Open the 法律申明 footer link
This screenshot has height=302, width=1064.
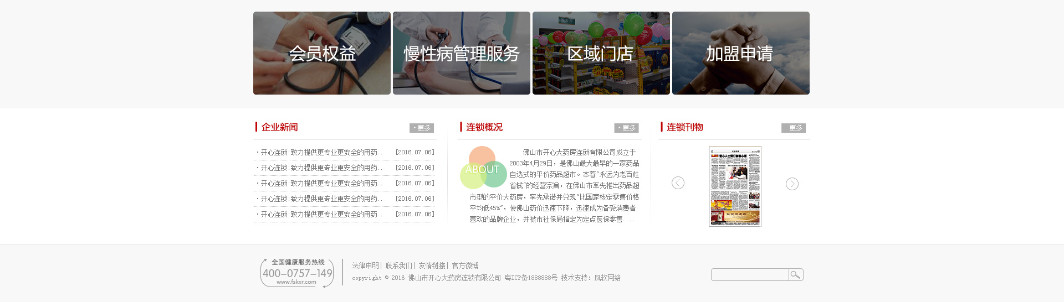point(366,265)
